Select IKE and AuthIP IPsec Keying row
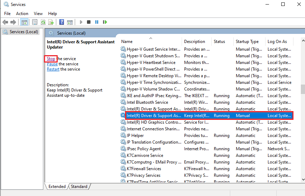305x196 pixels. (206, 96)
